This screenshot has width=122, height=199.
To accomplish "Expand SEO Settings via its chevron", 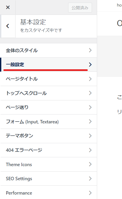I will point(90,179).
